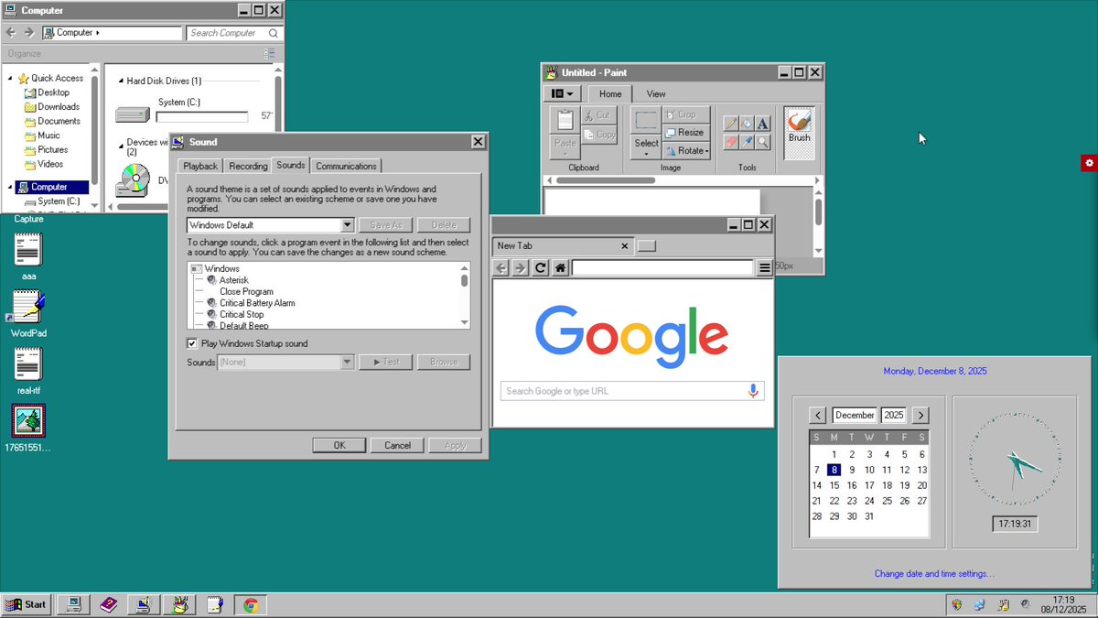This screenshot has width=1098, height=618.
Task: Click Organize in the Computer window
Action: [x=25, y=54]
